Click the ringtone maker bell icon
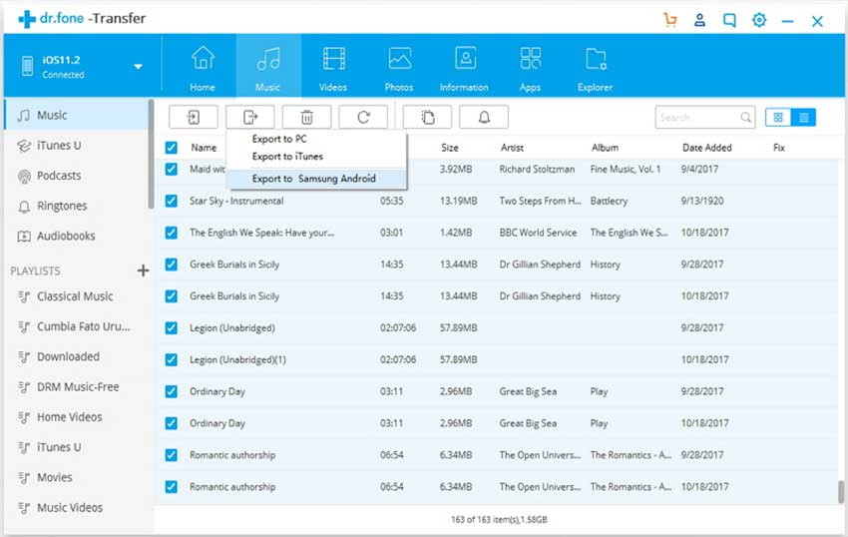The width and height of the screenshot is (848, 537). click(x=484, y=117)
